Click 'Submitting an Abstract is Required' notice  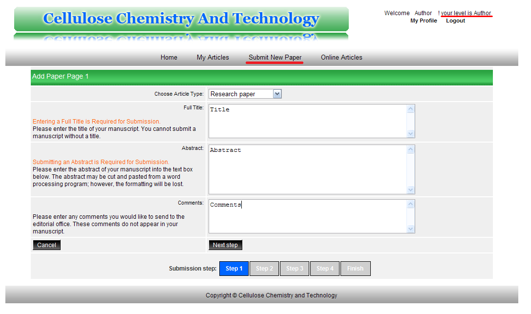tap(101, 162)
